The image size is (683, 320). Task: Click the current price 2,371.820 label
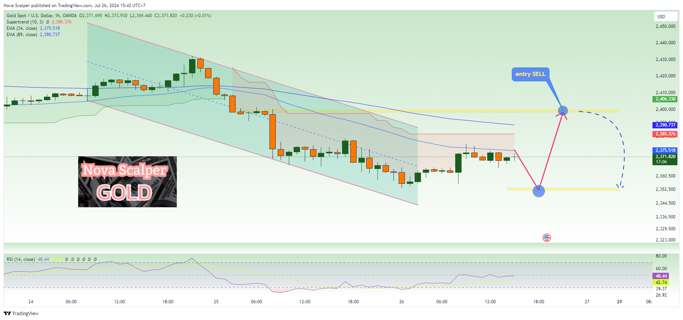click(665, 157)
